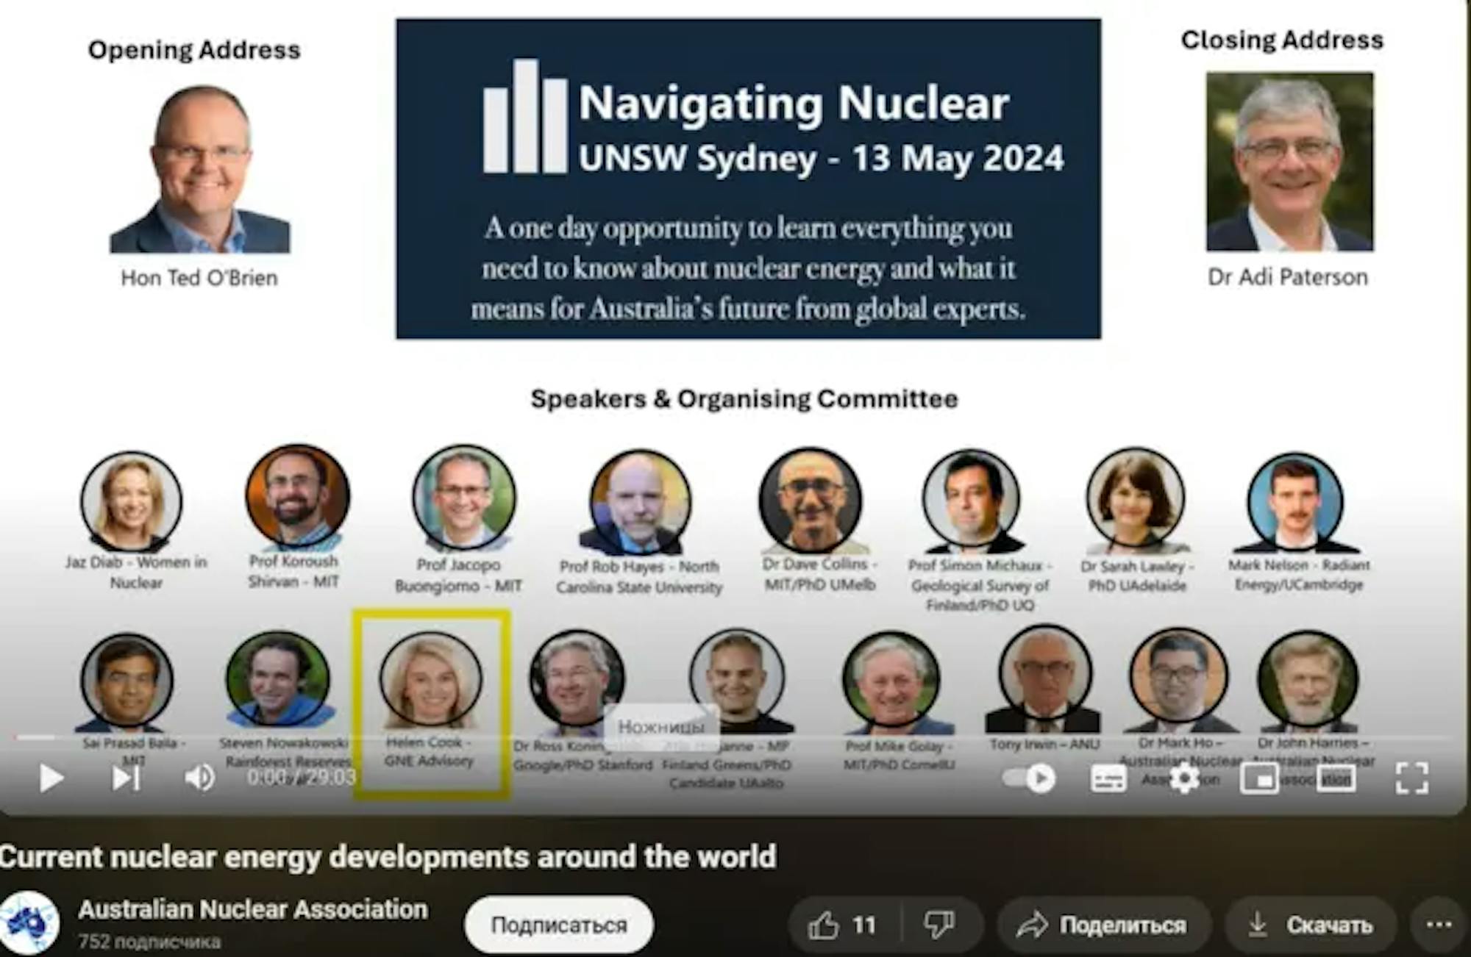Dislike the video with thumbs down
This screenshot has height=957, width=1471.
coord(939,925)
